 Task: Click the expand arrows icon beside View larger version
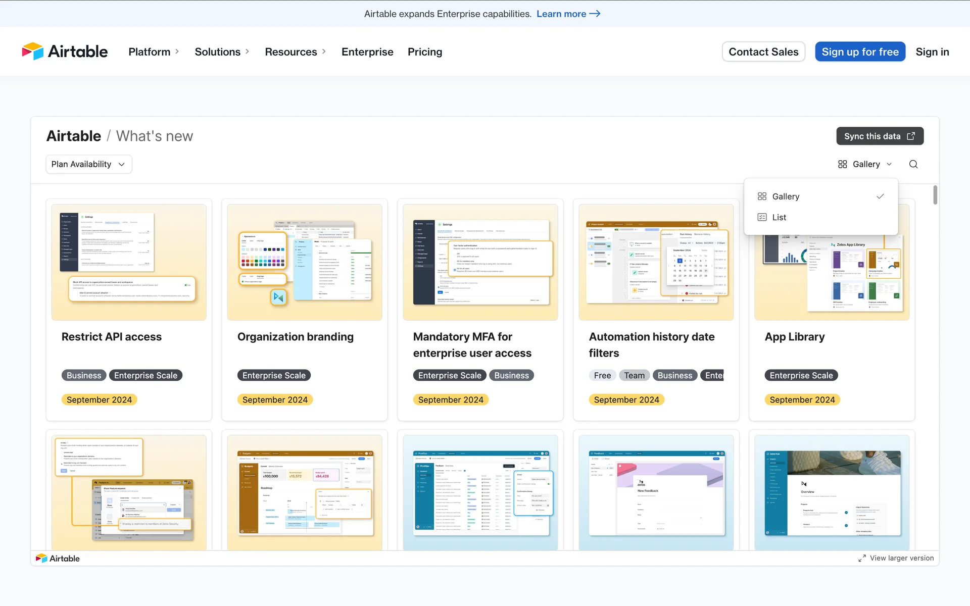(x=862, y=558)
